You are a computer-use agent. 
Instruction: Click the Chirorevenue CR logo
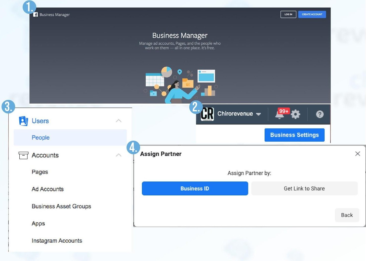207,114
